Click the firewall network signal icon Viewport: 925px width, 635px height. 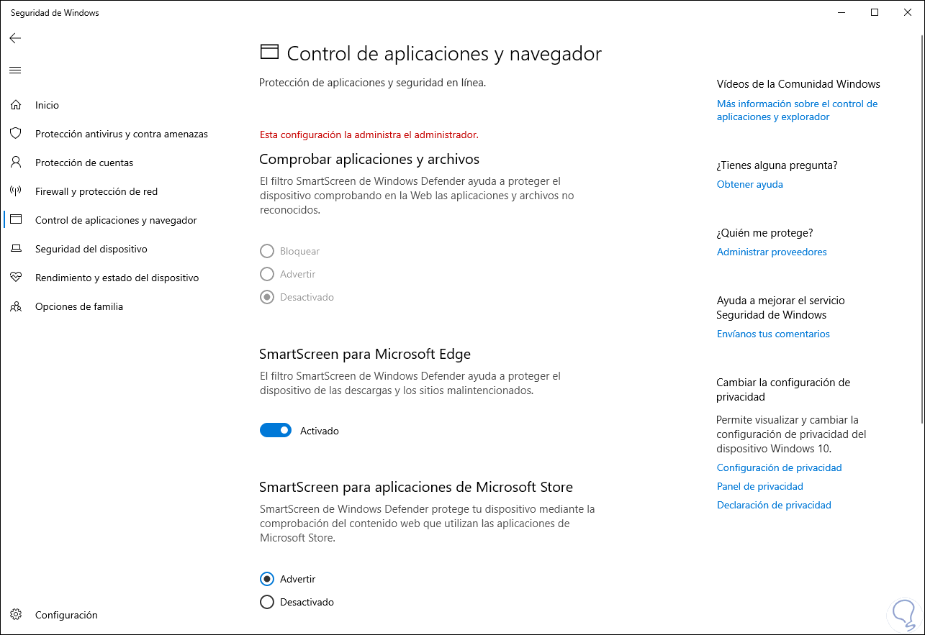coord(16,191)
